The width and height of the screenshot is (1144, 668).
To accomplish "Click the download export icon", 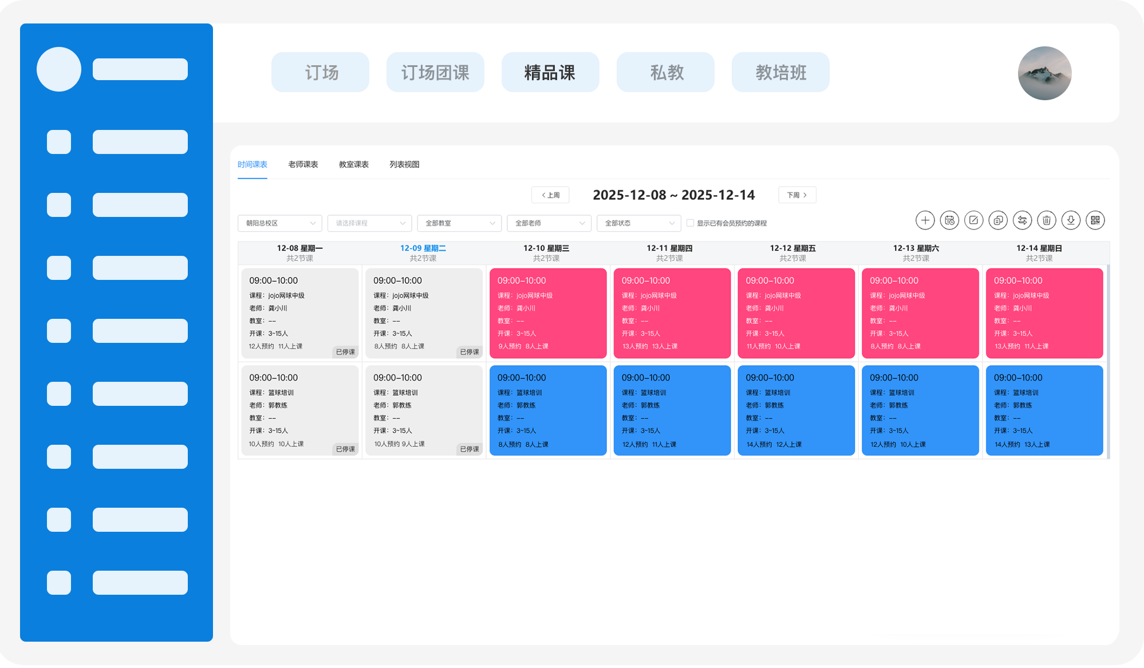I will click(1071, 220).
